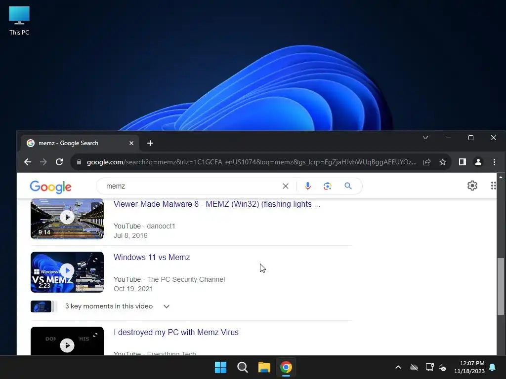Open notifications bell icon

[493, 367]
